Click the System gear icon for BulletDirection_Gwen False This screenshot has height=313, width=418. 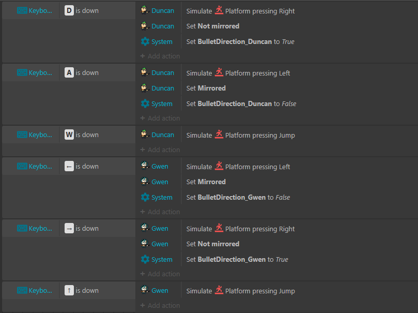(x=145, y=197)
